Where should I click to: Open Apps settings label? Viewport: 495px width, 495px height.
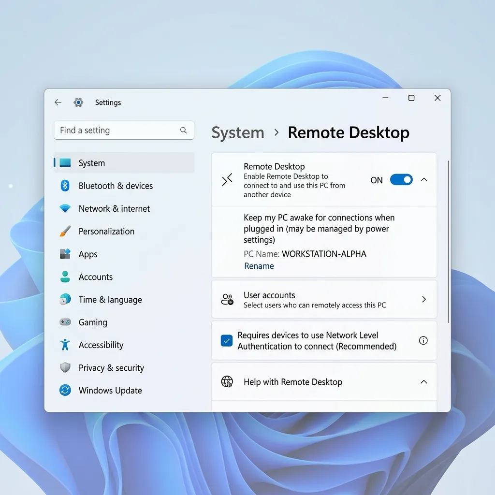(88, 254)
